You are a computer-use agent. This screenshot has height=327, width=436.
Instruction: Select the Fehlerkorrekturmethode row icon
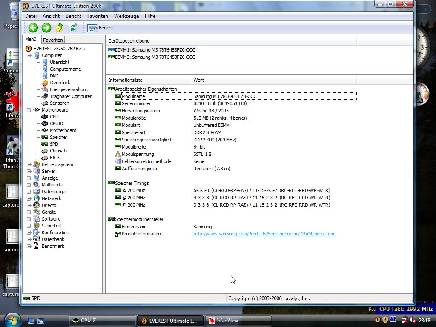pyautogui.click(x=118, y=161)
